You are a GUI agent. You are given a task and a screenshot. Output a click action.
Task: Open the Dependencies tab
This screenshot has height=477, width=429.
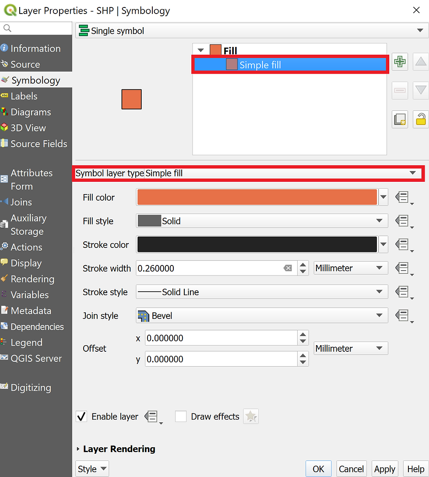[x=36, y=326]
